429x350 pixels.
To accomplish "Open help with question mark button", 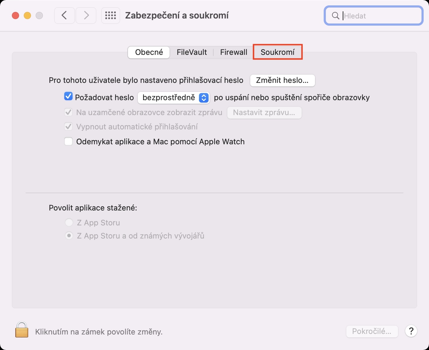I will (x=411, y=331).
